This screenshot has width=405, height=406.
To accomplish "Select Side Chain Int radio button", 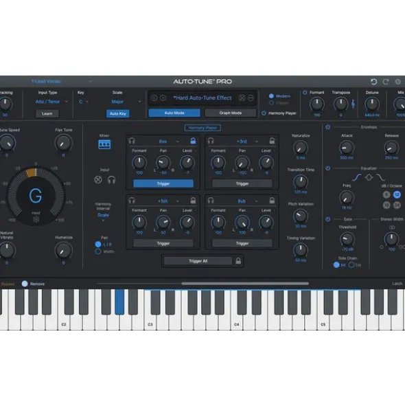I will [336, 265].
